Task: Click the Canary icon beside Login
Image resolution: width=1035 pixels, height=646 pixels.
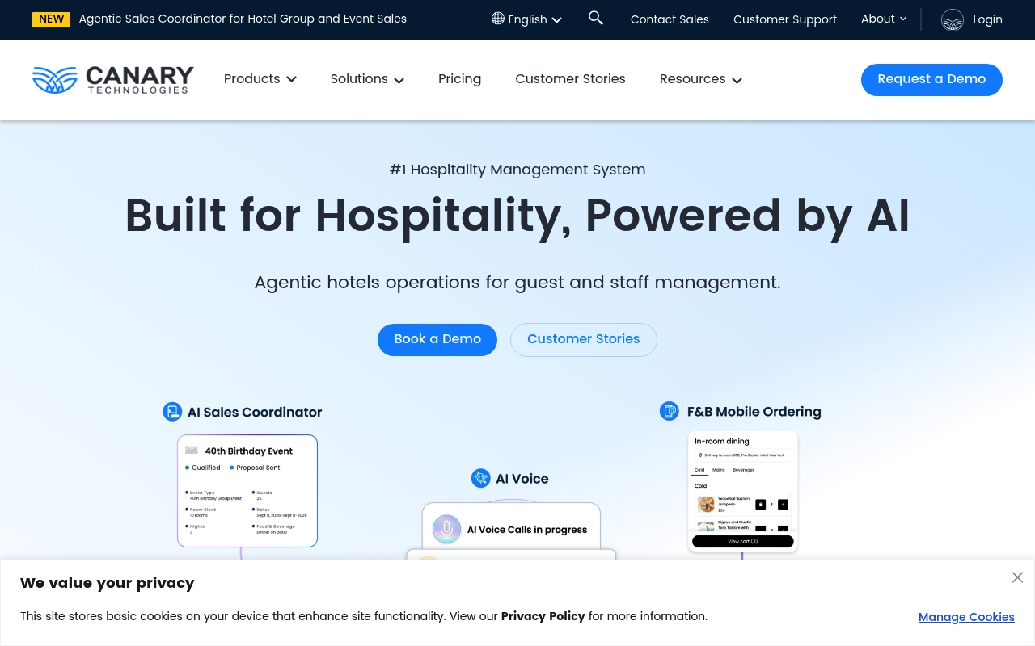Action: tap(953, 19)
